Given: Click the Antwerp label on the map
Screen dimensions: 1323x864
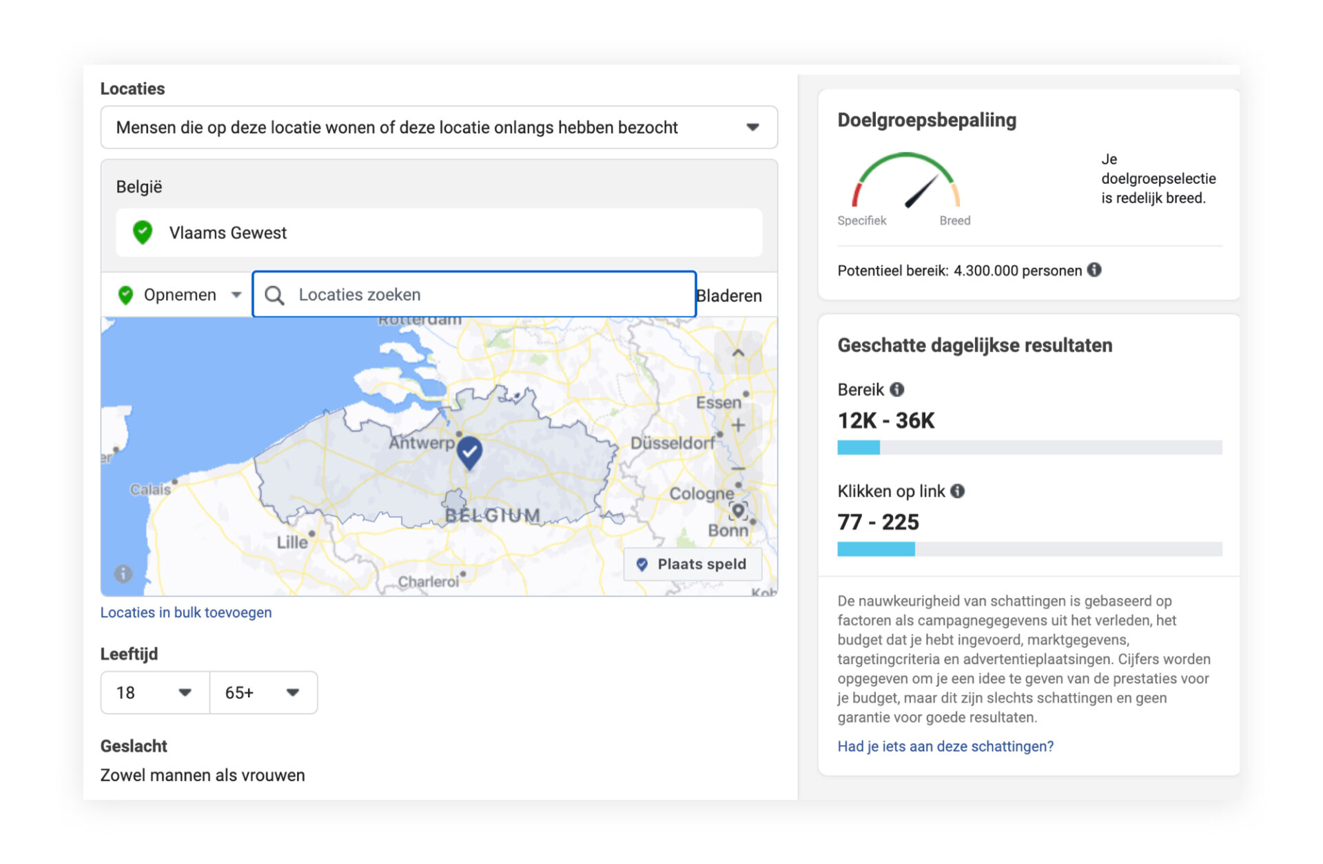Looking at the screenshot, I should coord(422,442).
